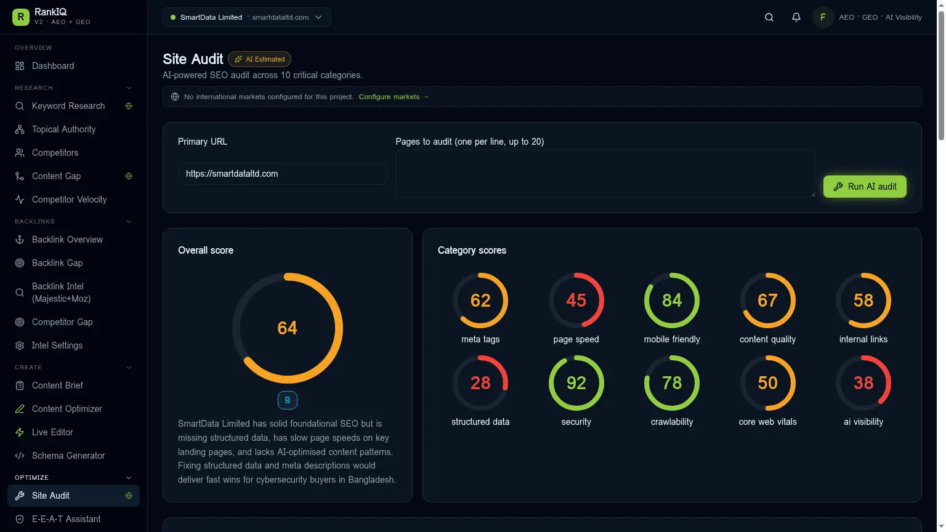Open the notifications bell
946x532 pixels.
[796, 17]
